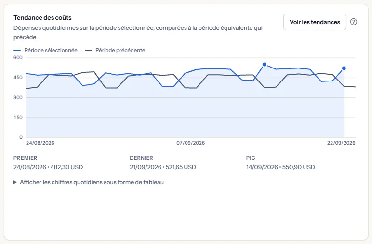Click the dark gray legend line swatch
The image size is (372, 244).
click(x=89, y=50)
